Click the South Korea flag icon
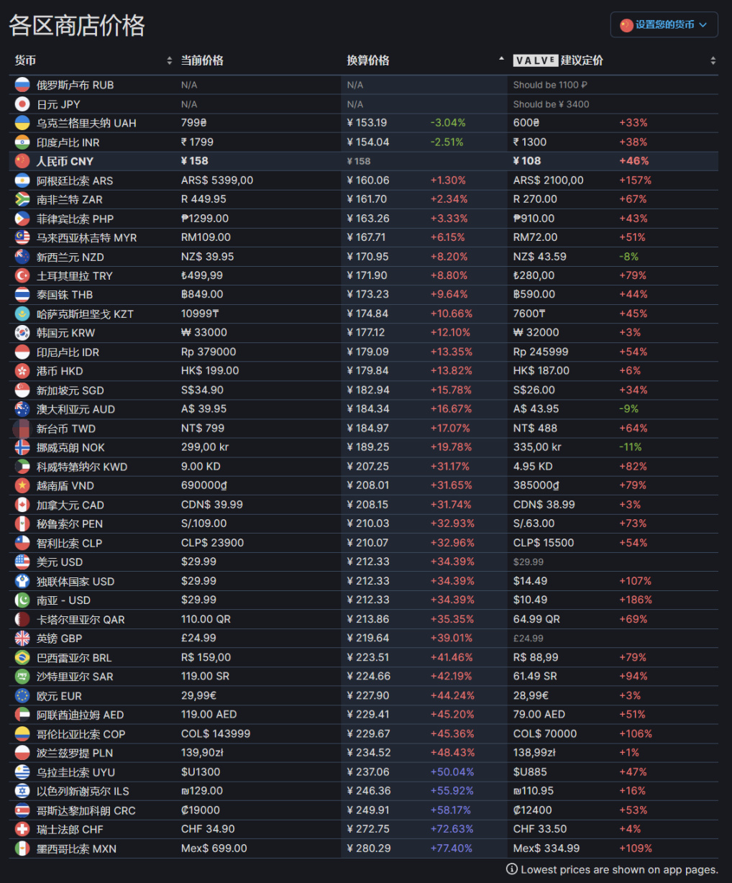 pyautogui.click(x=22, y=333)
